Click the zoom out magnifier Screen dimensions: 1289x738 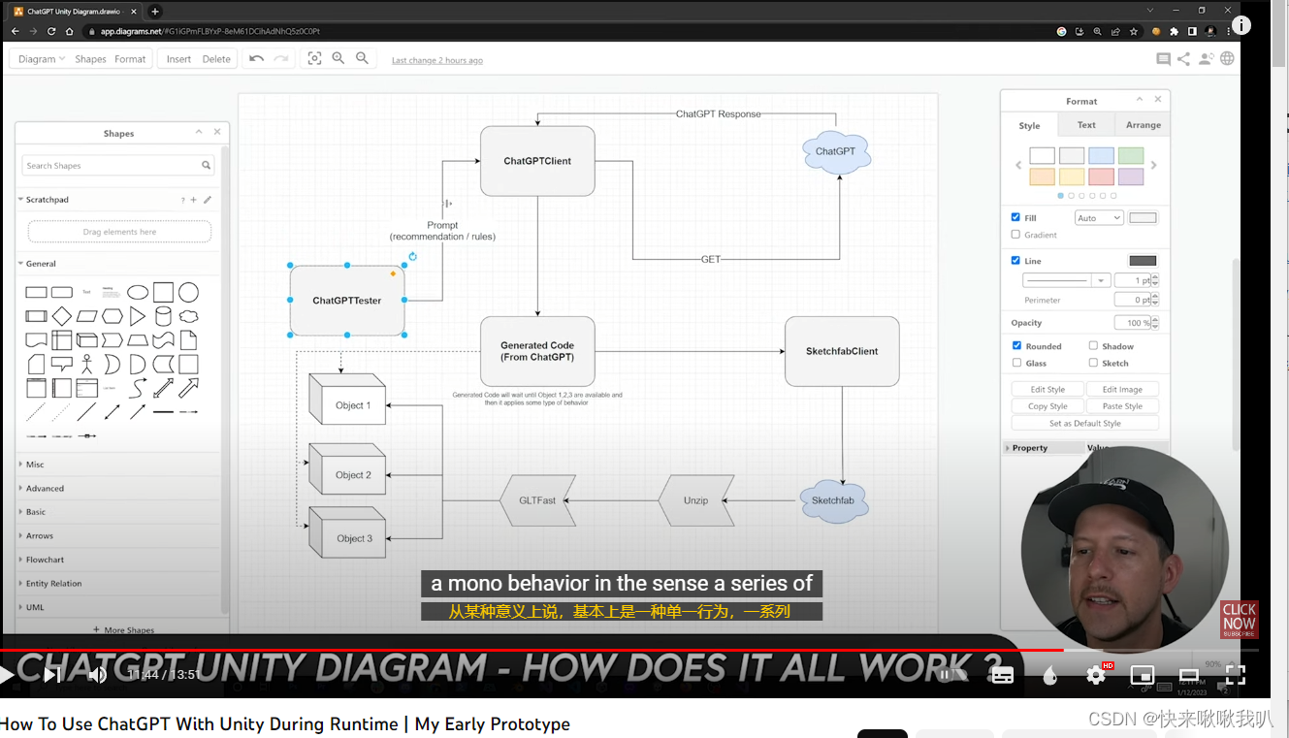coord(362,58)
